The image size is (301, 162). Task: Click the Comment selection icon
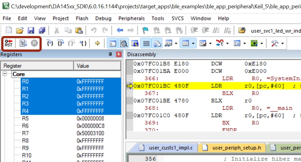pyautogui.click(x=216, y=30)
